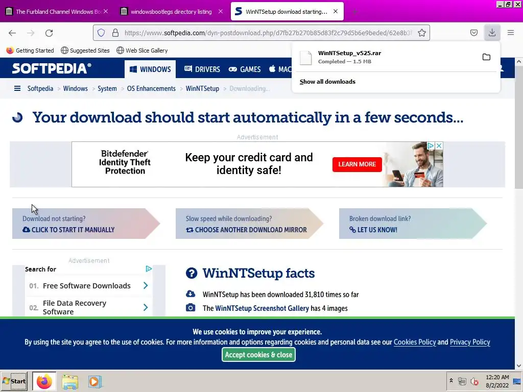
Task: Expand File Data Recovery Software ad arrow
Action: click(146, 307)
